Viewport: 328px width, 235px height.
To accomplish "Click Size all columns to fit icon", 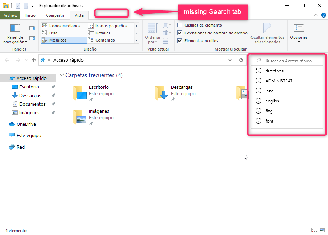I will point(165,40).
